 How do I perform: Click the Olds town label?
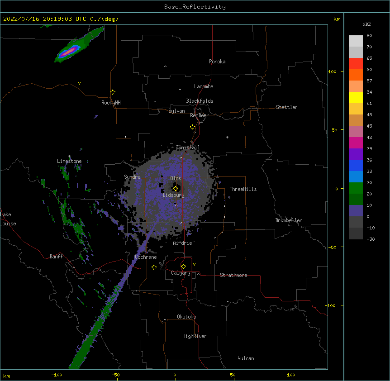pos(176,178)
